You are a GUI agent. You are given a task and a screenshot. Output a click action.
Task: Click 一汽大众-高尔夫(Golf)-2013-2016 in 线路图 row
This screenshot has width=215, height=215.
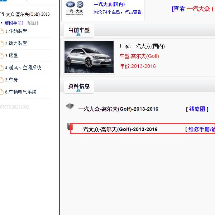[118, 109]
